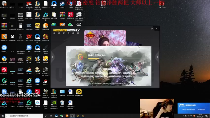This screenshot has height=118, width=210.
Task: Open GeForce Experience desktop shortcut
Action: pos(54,105)
